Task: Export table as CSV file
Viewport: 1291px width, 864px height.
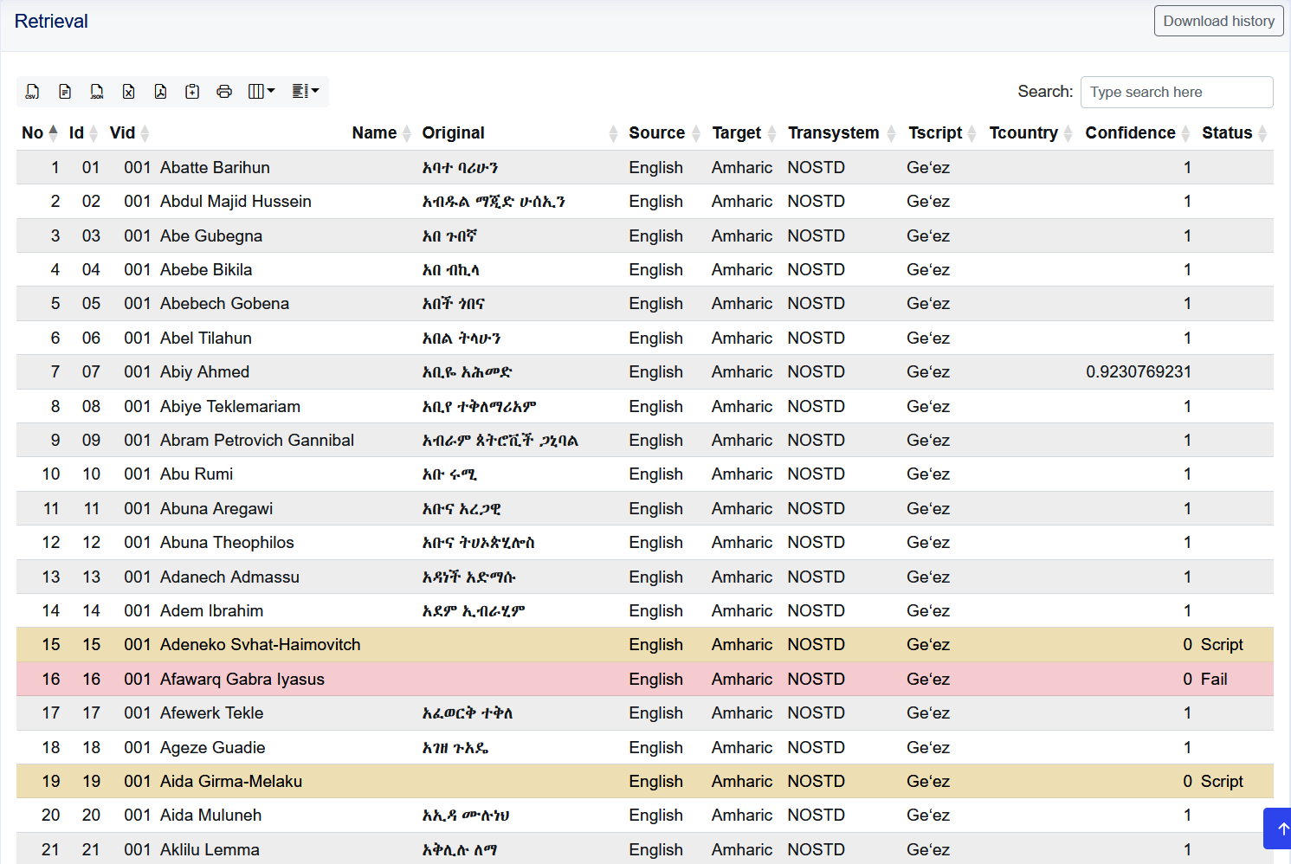Action: pyautogui.click(x=33, y=92)
